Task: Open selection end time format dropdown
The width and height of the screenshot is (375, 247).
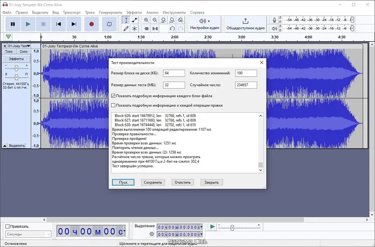Action: [x=202, y=234]
